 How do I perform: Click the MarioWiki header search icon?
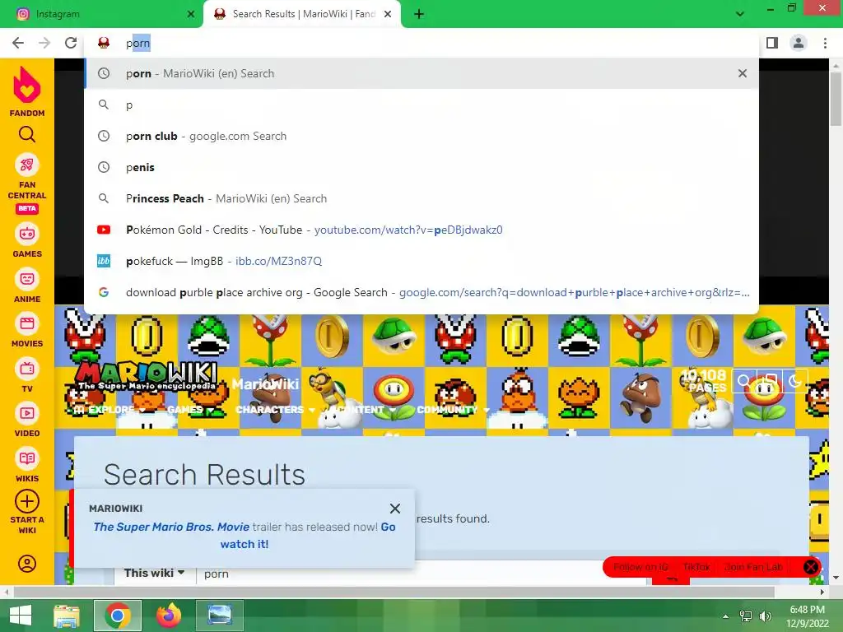(743, 381)
